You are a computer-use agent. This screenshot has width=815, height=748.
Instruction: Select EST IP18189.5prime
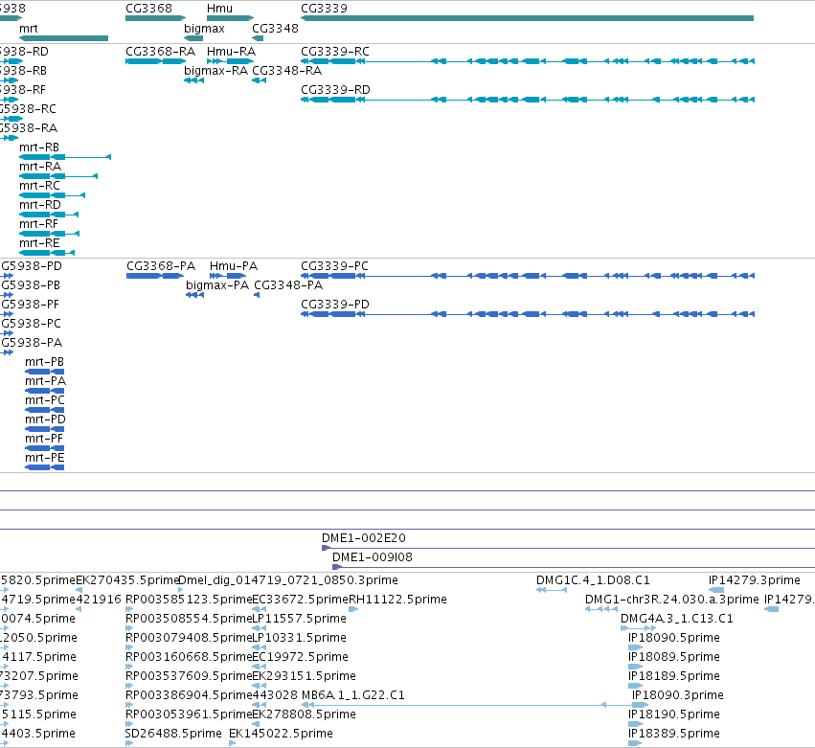coord(635,686)
